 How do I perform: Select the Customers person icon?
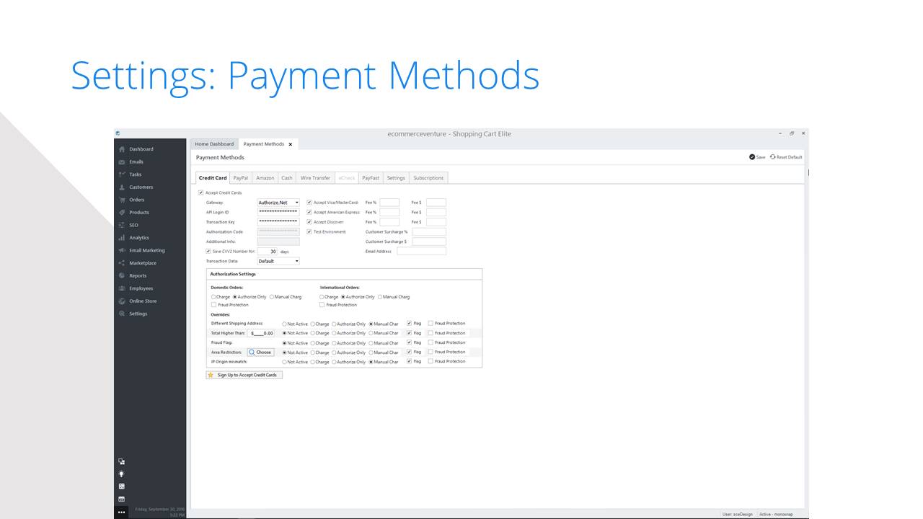click(122, 187)
